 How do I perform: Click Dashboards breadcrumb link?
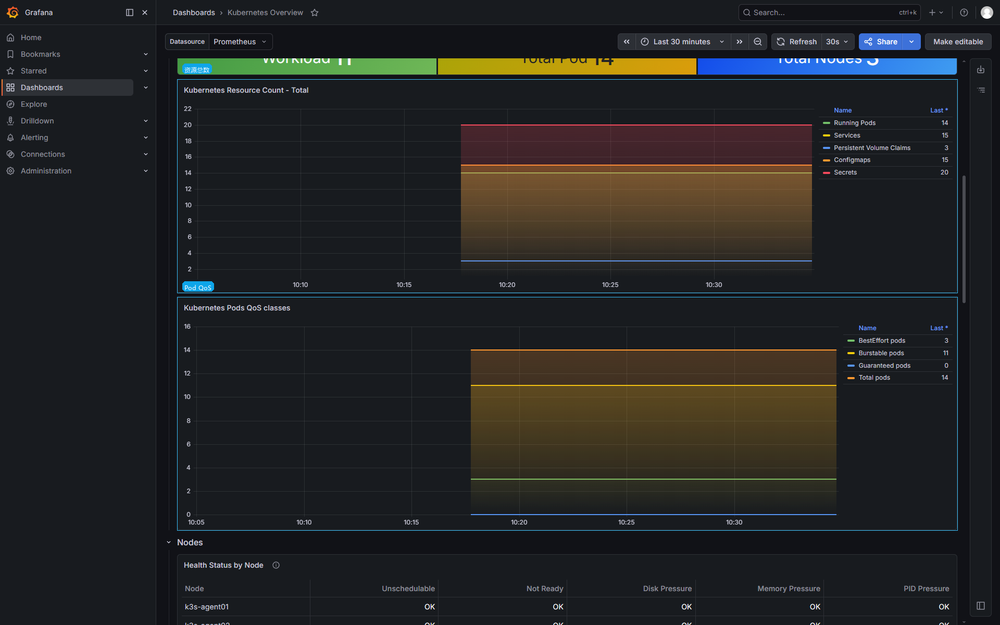click(194, 12)
